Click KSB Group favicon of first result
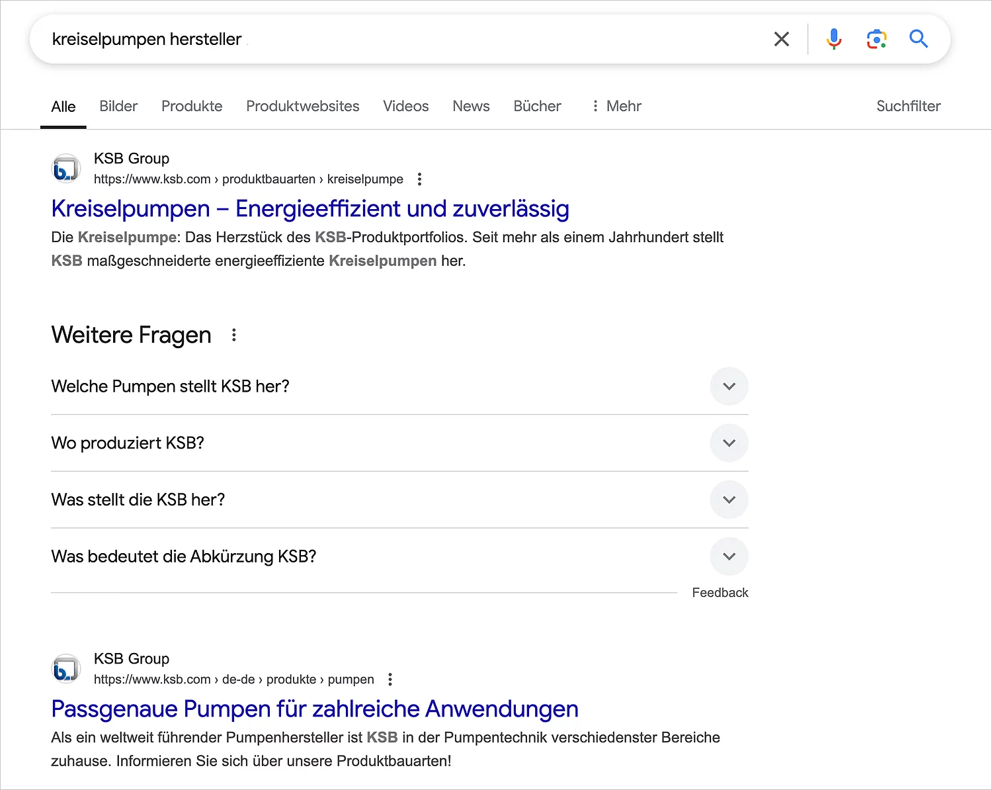 pos(65,169)
